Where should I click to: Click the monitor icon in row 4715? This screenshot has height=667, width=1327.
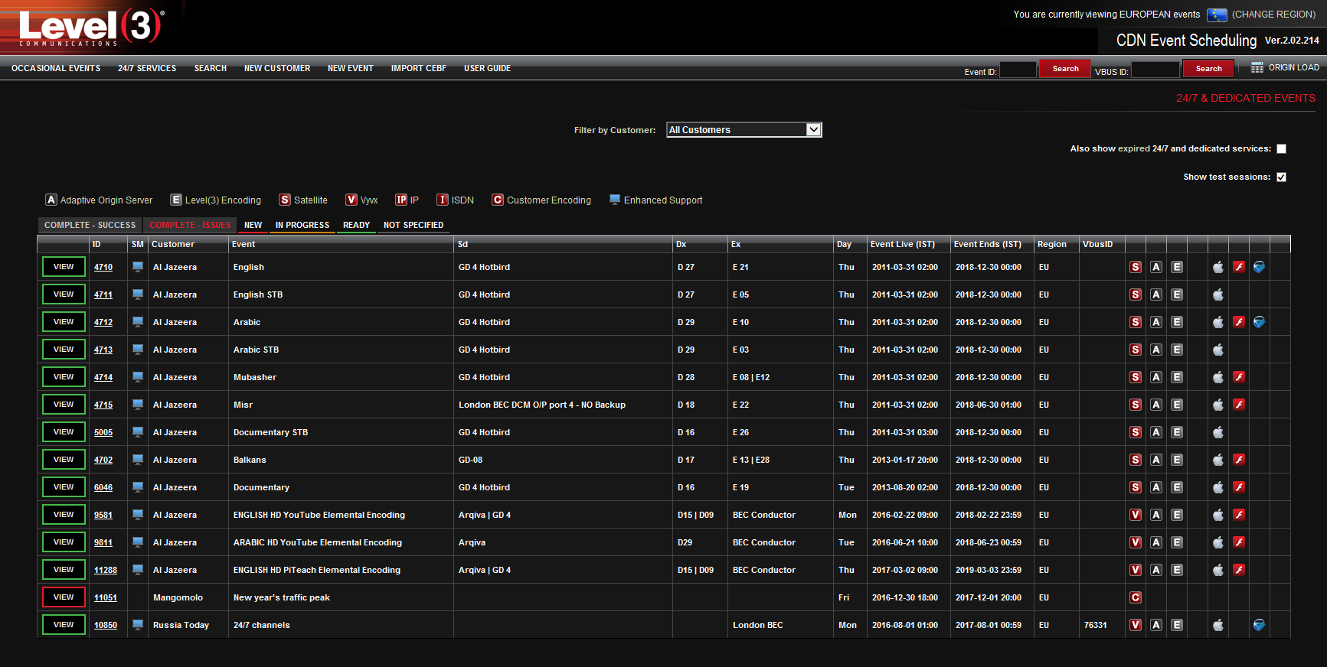point(138,404)
